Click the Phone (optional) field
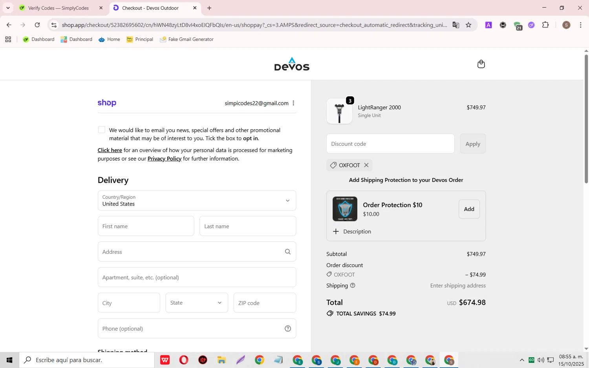 [197, 328]
